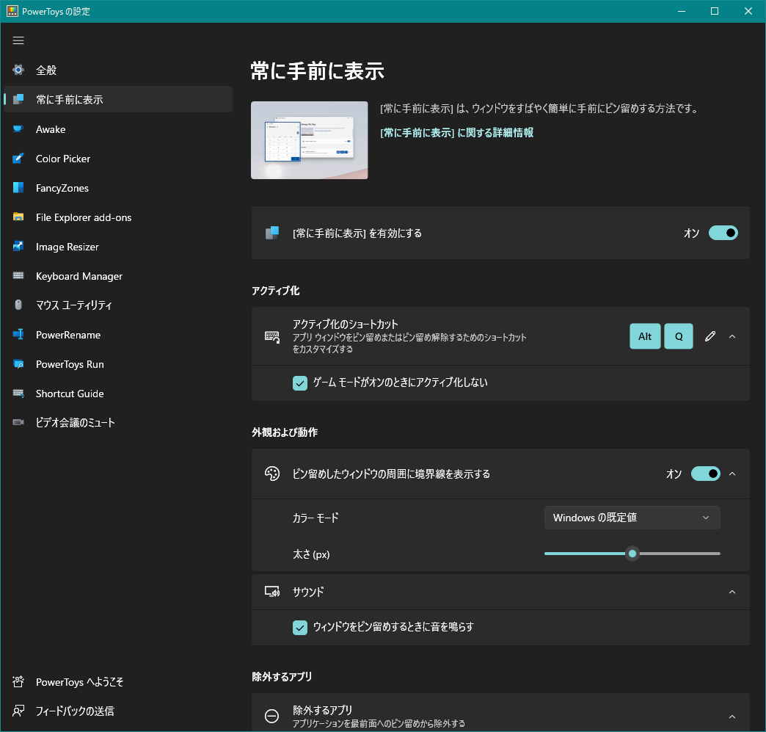This screenshot has width=766, height=732.
Task: Edit the activation shortcut with pencil icon
Action: [x=710, y=336]
